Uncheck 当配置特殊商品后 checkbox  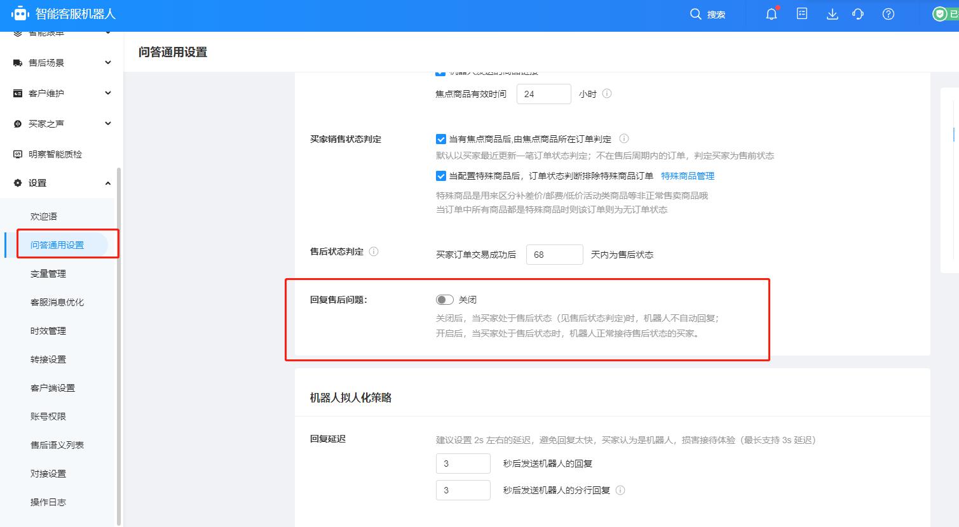point(441,176)
